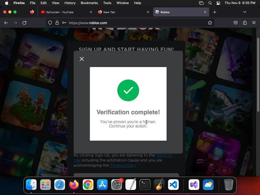Open Firefox application hamburger menu

pos(254,23)
